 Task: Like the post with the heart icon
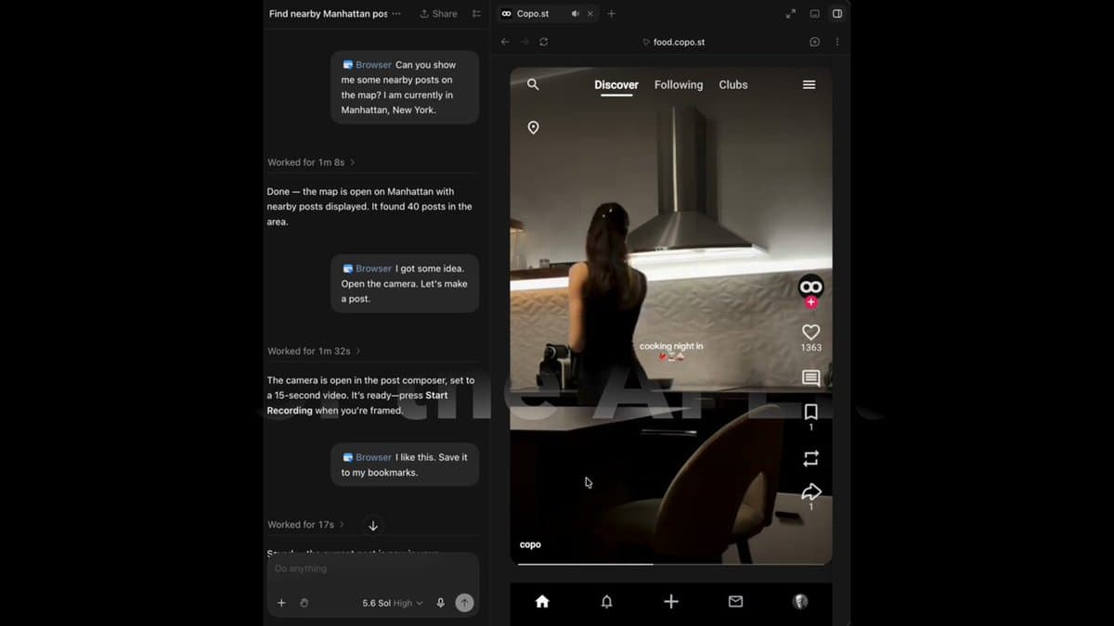click(x=810, y=332)
